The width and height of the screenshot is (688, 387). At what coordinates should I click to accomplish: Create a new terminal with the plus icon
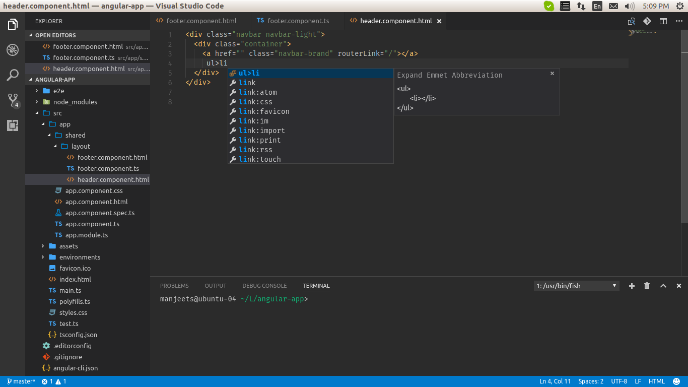click(632, 286)
